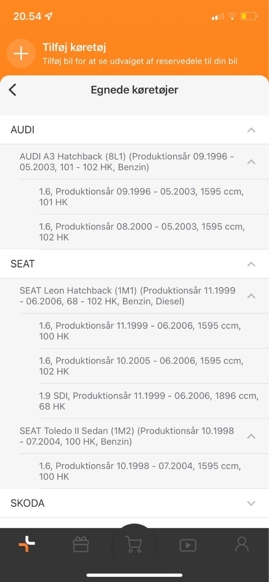
Task: Open the user profile tab
Action: [x=242, y=545]
